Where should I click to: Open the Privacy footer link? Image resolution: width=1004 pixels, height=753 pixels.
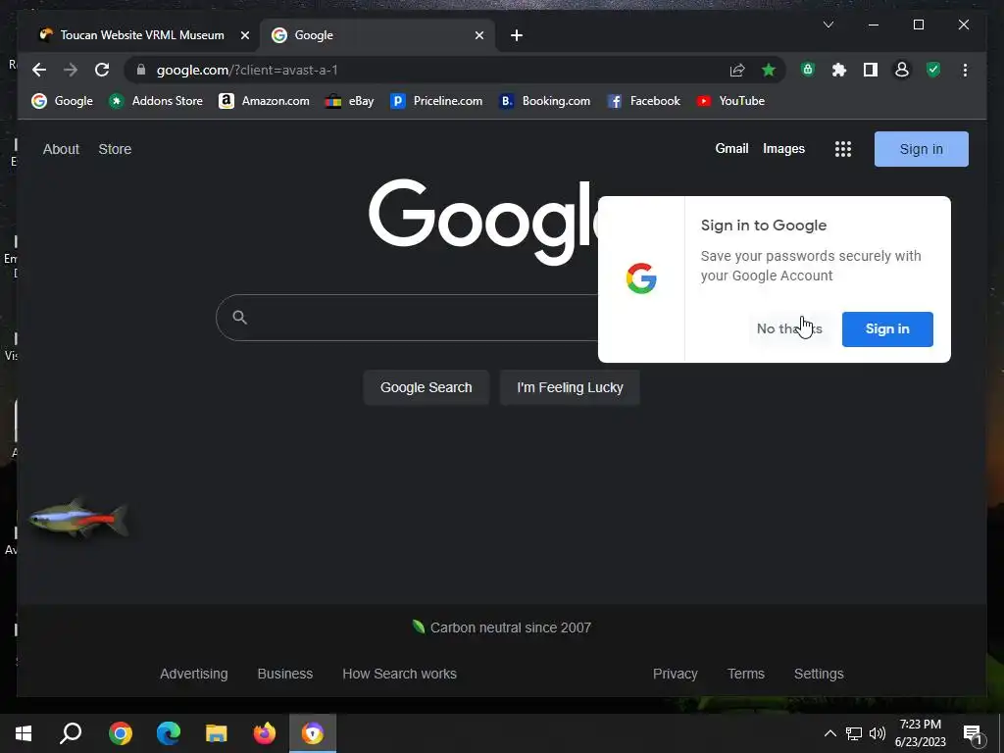coord(675,674)
